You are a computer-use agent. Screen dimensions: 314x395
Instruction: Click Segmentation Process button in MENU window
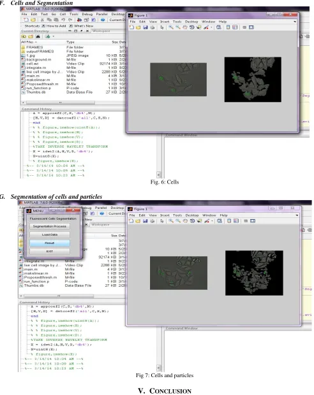click(50, 226)
